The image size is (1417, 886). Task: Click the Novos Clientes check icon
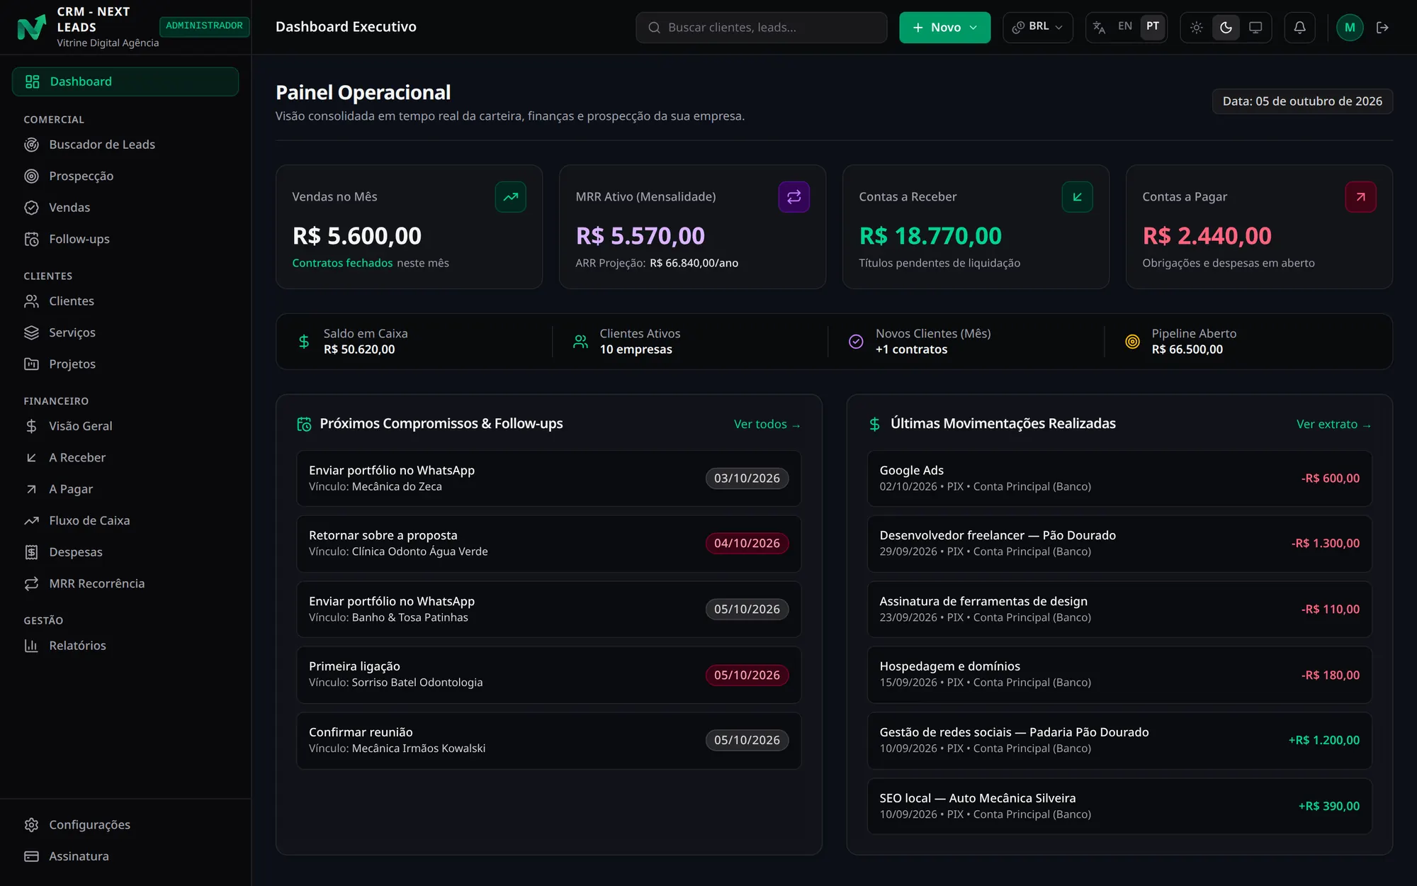point(856,342)
